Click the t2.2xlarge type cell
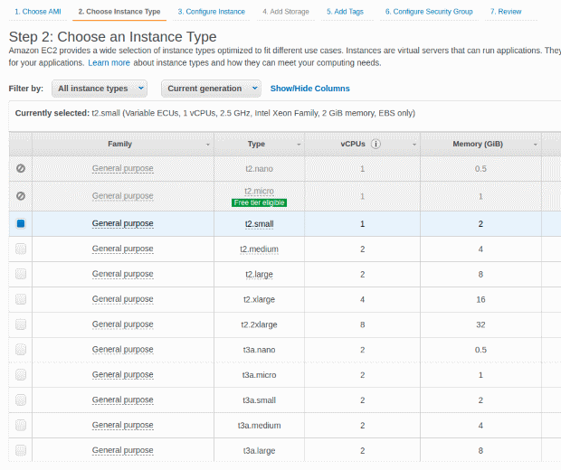This screenshot has height=470, width=561. [x=260, y=324]
